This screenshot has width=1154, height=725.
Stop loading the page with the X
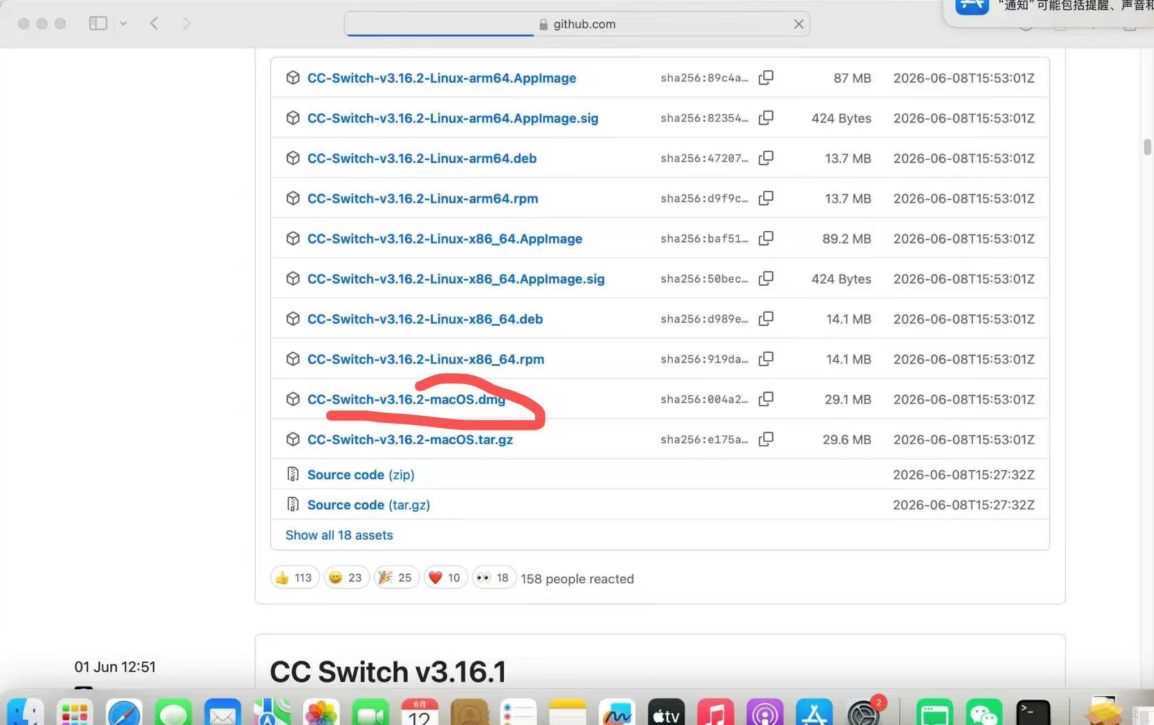coord(798,24)
